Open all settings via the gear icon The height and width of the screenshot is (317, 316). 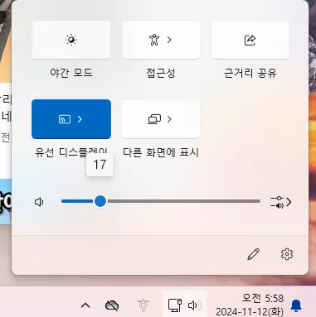[x=287, y=254]
